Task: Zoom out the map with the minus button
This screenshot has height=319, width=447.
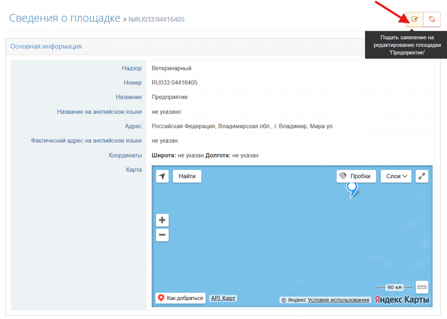Action: [x=162, y=235]
